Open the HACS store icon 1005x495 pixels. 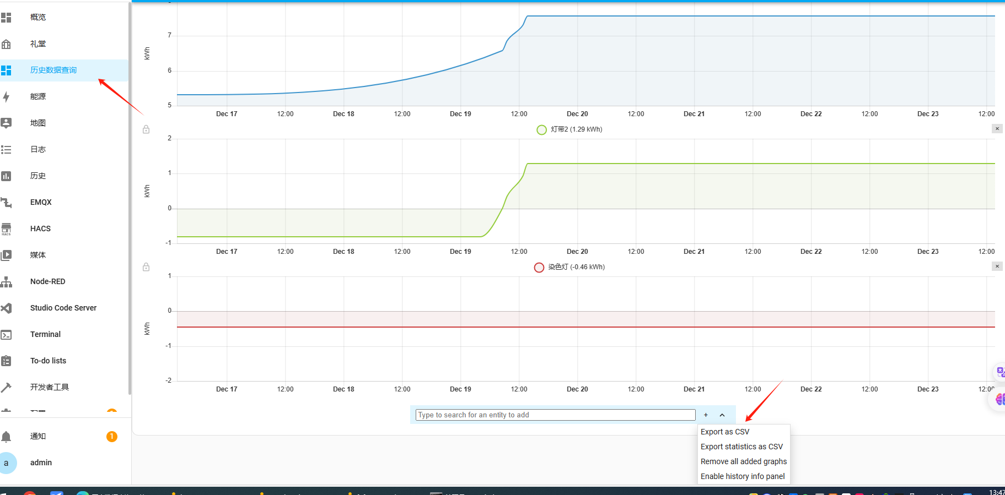click(7, 229)
